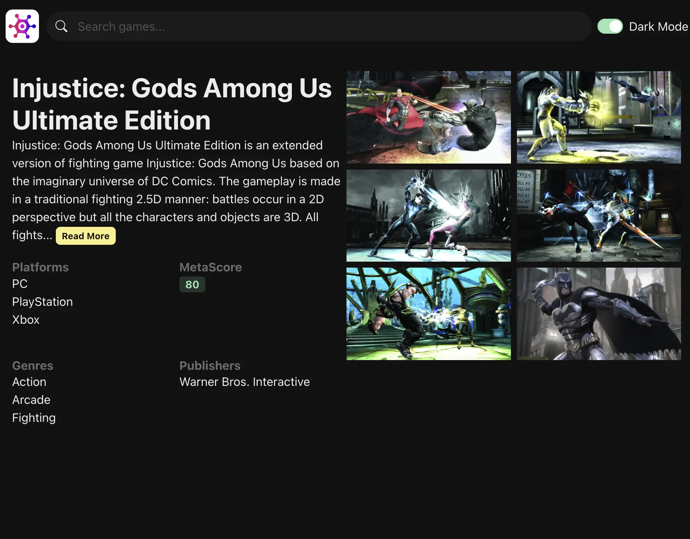Click the Injustice: Gods Among Us title heading
The width and height of the screenshot is (690, 539).
(172, 104)
